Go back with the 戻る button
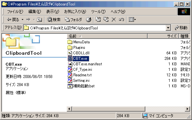 [x=13, y=19]
